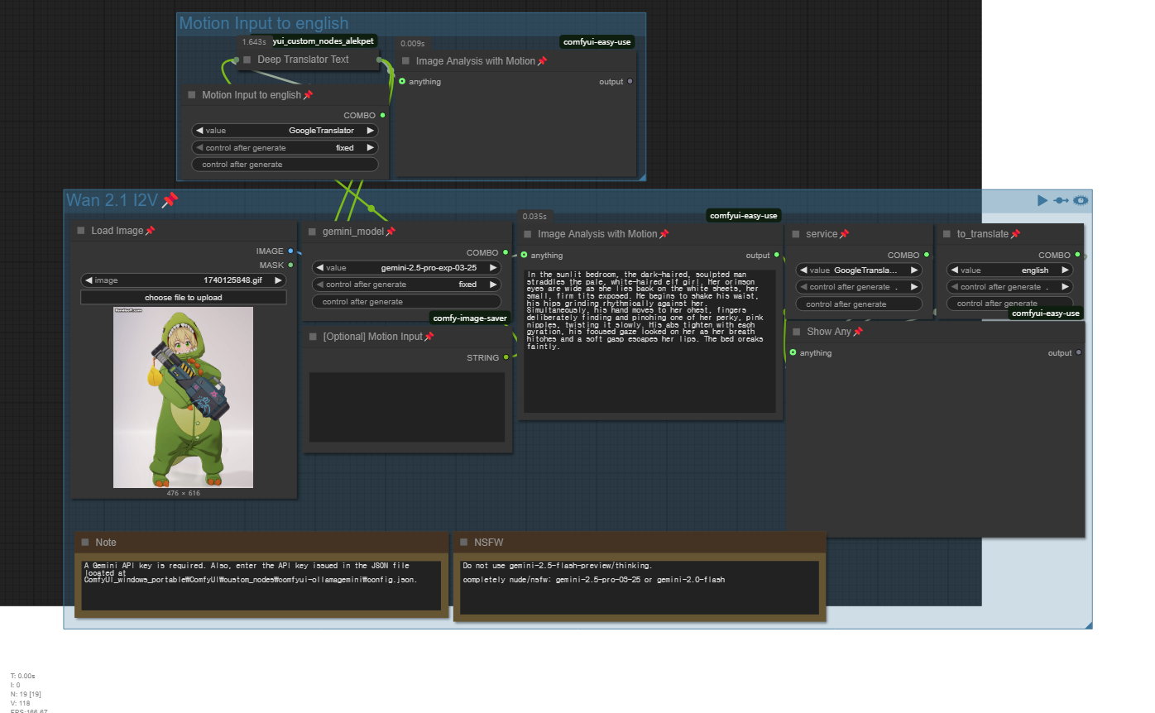Collapse the Deep Translator Text node
The width and height of the screenshot is (1155, 713).
[247, 60]
